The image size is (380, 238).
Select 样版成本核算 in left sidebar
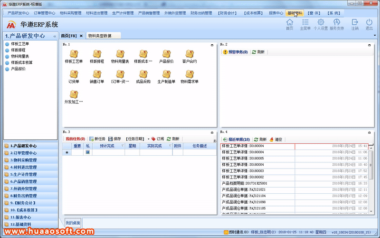point(21,62)
